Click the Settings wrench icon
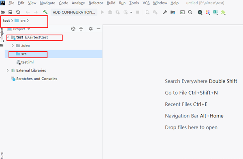Screen dimensions: 243x159 165,12
